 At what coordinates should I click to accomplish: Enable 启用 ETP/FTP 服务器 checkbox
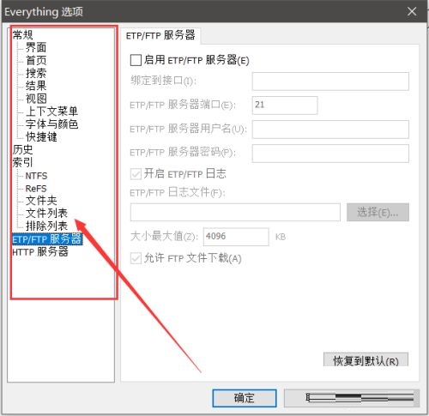pyautogui.click(x=136, y=60)
